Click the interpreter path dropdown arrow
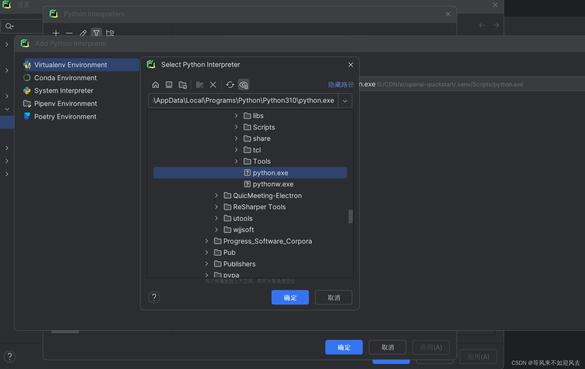 tap(345, 101)
